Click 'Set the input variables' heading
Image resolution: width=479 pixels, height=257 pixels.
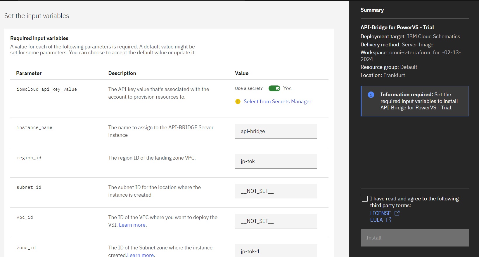37,16
